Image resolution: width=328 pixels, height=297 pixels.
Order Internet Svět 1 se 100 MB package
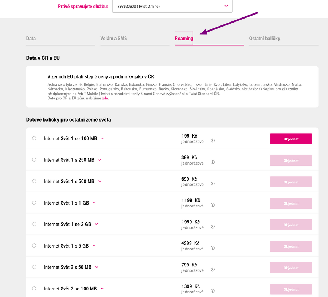tap(291, 139)
